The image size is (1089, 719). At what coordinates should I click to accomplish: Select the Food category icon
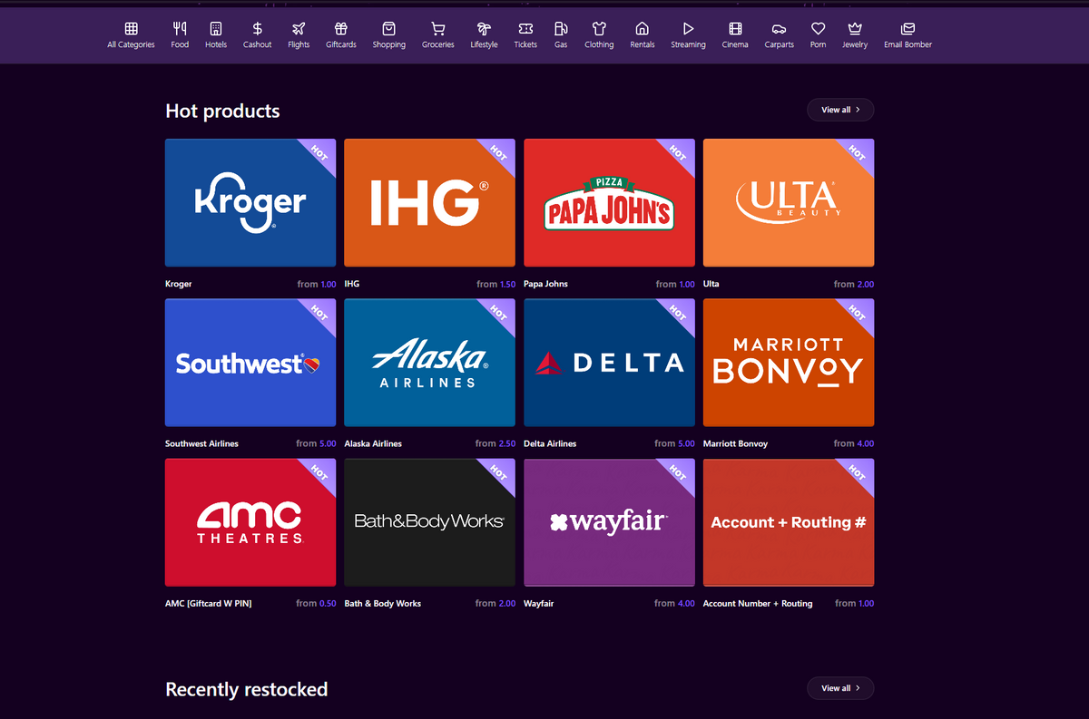click(180, 29)
